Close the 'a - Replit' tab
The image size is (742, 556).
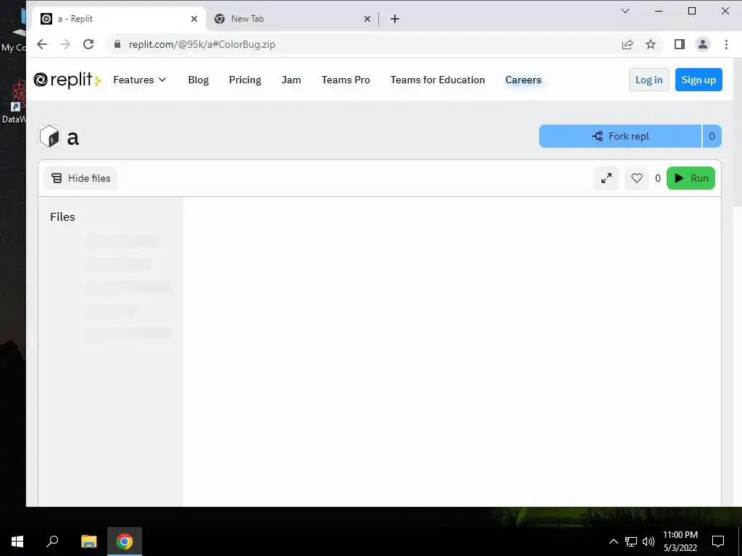[194, 19]
